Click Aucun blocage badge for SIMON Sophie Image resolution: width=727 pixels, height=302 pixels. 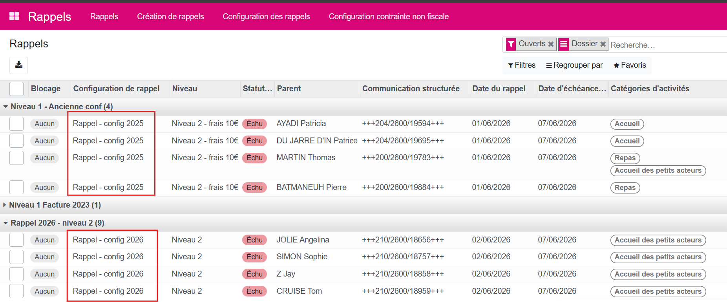point(44,257)
